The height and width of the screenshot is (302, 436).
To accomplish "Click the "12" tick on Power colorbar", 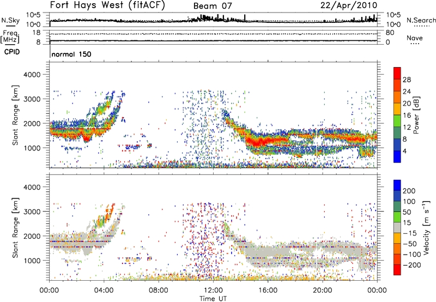I will point(407,128).
